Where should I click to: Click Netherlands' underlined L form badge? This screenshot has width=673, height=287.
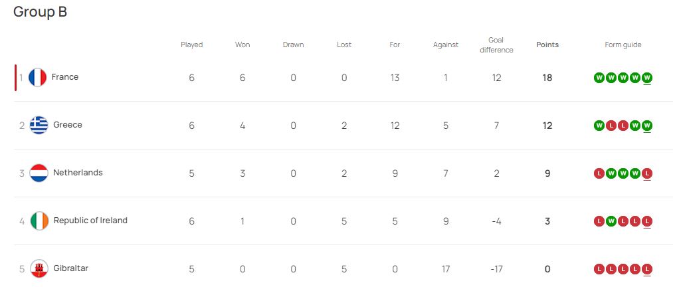(x=647, y=173)
